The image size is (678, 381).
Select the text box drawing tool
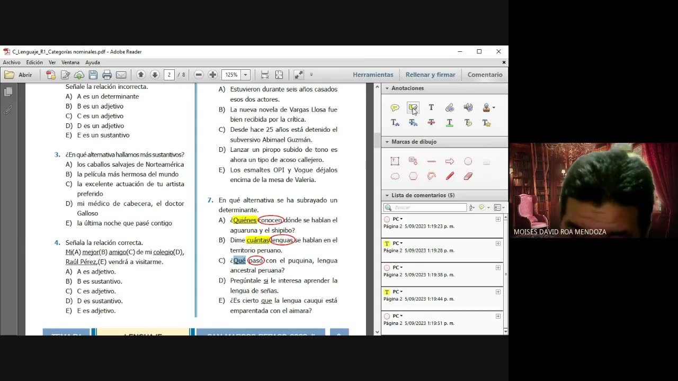point(395,161)
